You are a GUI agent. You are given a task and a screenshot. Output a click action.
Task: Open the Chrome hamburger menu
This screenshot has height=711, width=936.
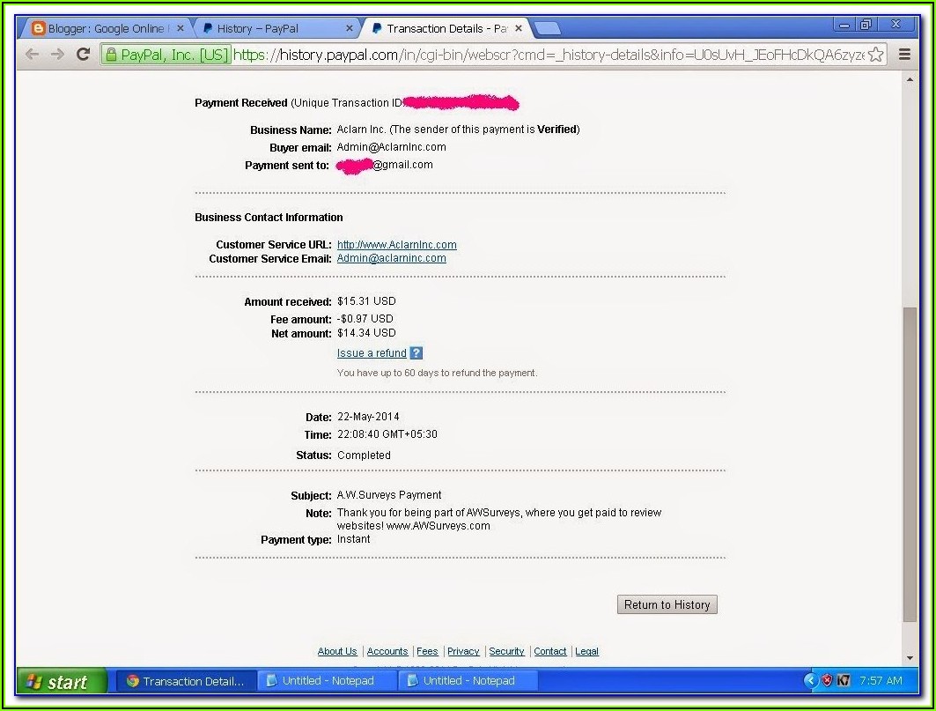click(904, 55)
